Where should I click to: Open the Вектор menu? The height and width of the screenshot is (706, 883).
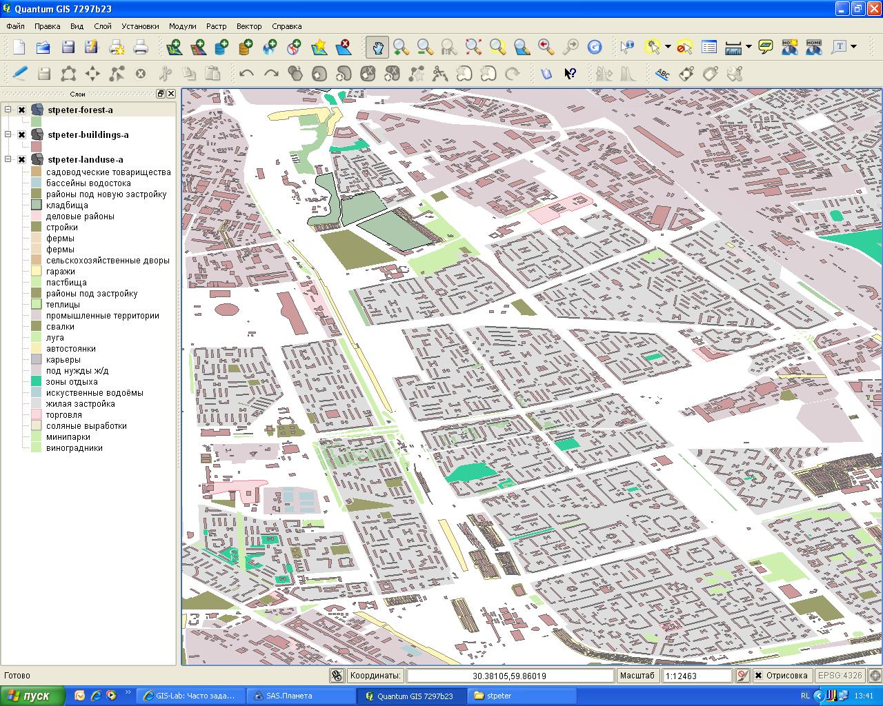coord(249,26)
